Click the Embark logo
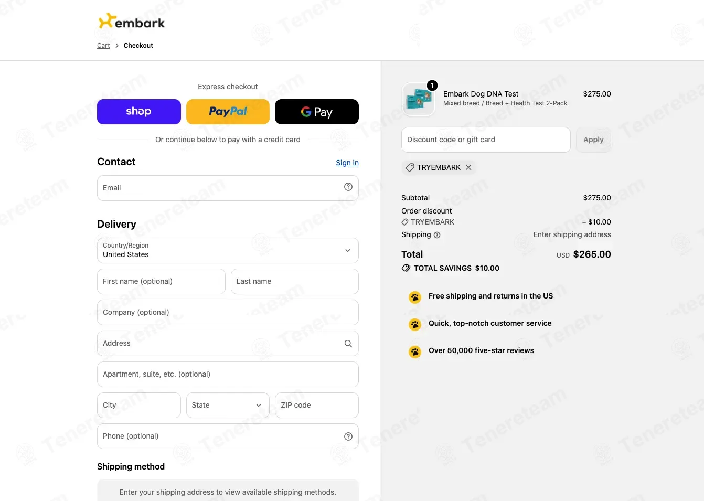Viewport: 704px width, 501px height. 132,22
